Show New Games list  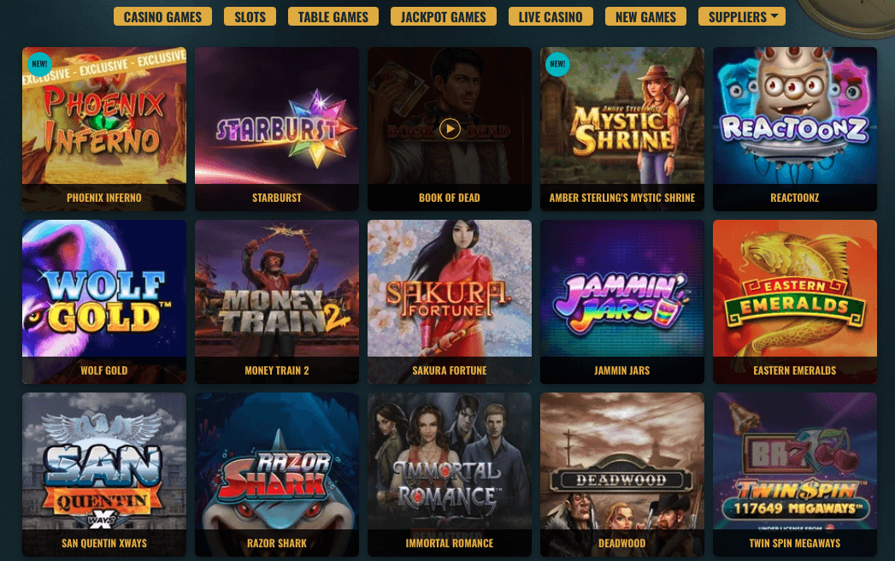pos(645,16)
